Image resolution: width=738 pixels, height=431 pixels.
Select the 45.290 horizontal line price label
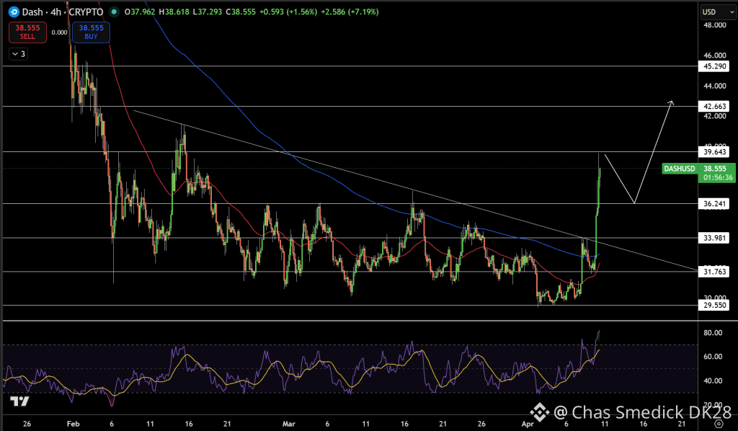714,66
